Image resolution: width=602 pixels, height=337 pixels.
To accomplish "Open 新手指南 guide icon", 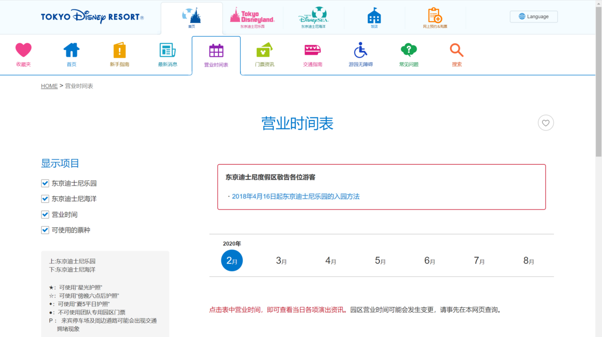I will (120, 50).
